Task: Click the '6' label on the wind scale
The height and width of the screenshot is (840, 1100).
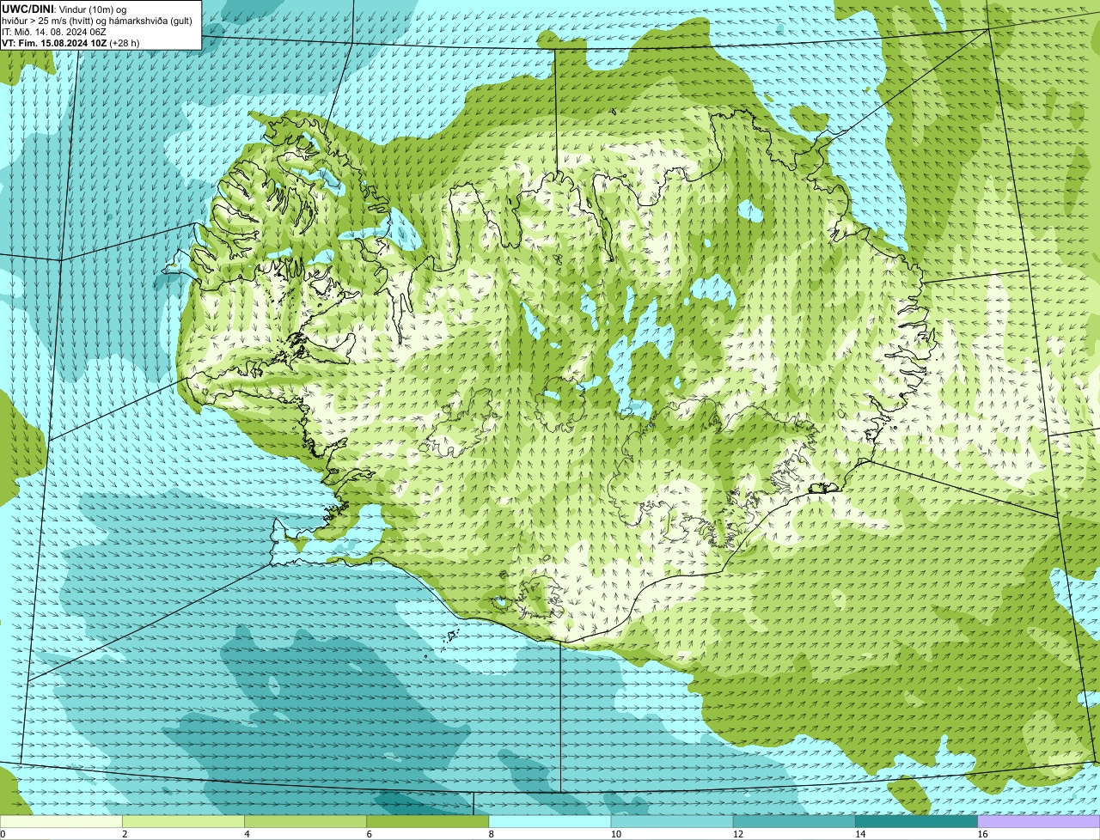Action: pos(369,834)
